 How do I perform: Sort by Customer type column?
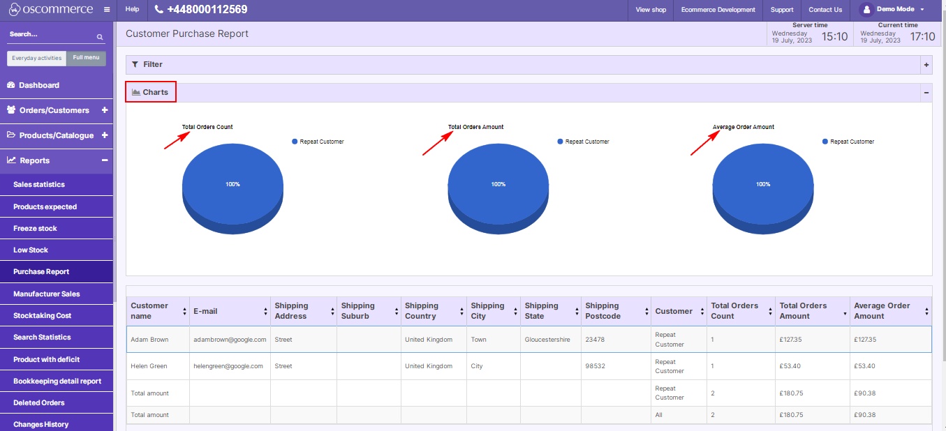click(679, 311)
